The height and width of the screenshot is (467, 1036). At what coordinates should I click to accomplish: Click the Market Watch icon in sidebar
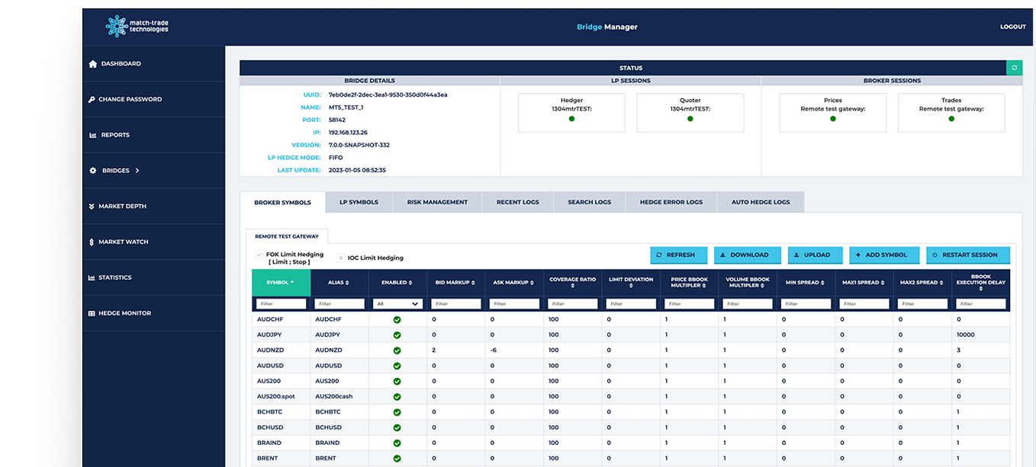click(92, 242)
